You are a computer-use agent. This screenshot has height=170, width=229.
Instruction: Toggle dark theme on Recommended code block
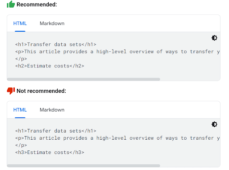[214, 38]
